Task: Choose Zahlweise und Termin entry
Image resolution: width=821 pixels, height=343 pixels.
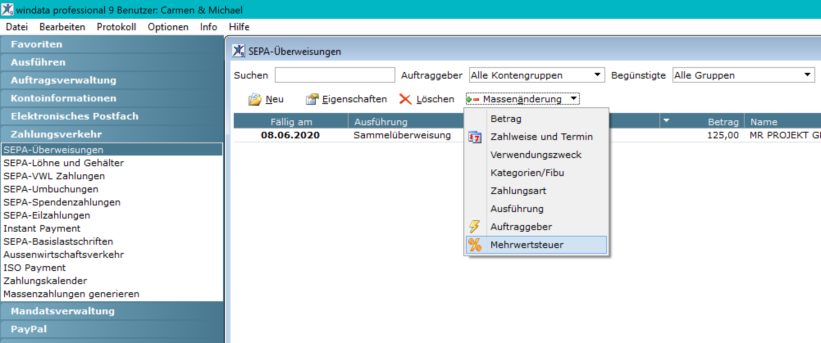Action: pyautogui.click(x=536, y=137)
